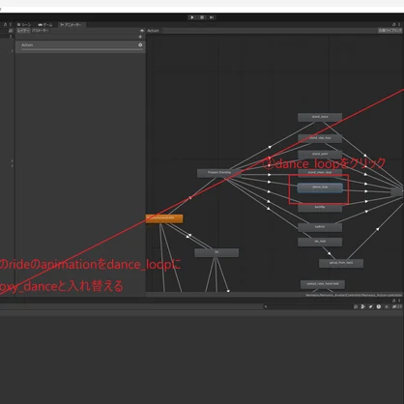Pause Play mode with the pause button

coord(202,17)
